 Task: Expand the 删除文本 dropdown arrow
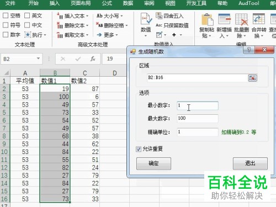click(87, 25)
